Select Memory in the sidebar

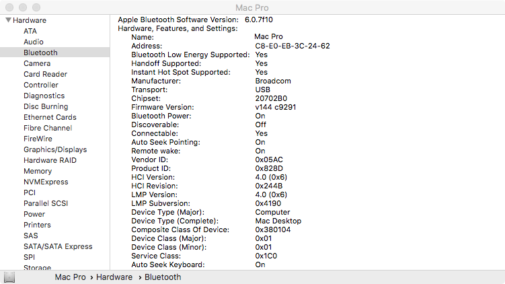coord(38,171)
